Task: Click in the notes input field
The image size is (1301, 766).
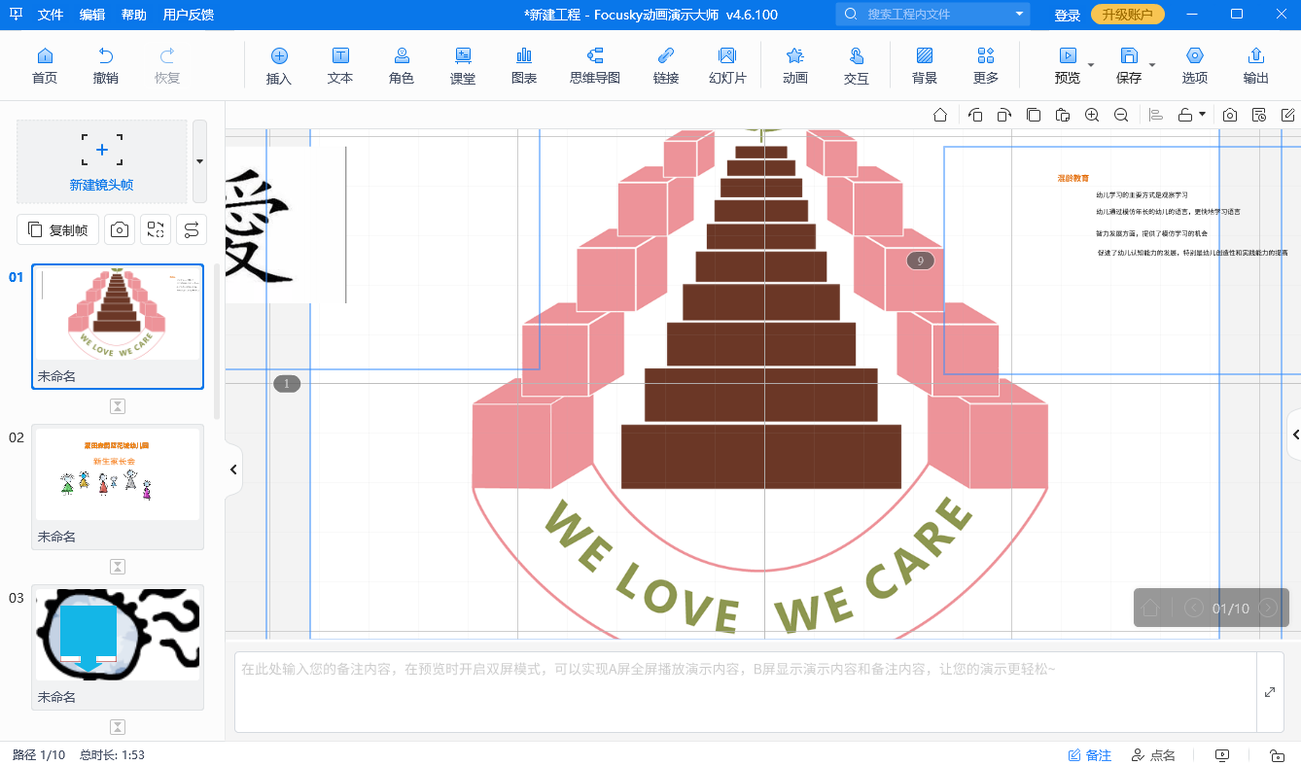Action: tap(746, 692)
